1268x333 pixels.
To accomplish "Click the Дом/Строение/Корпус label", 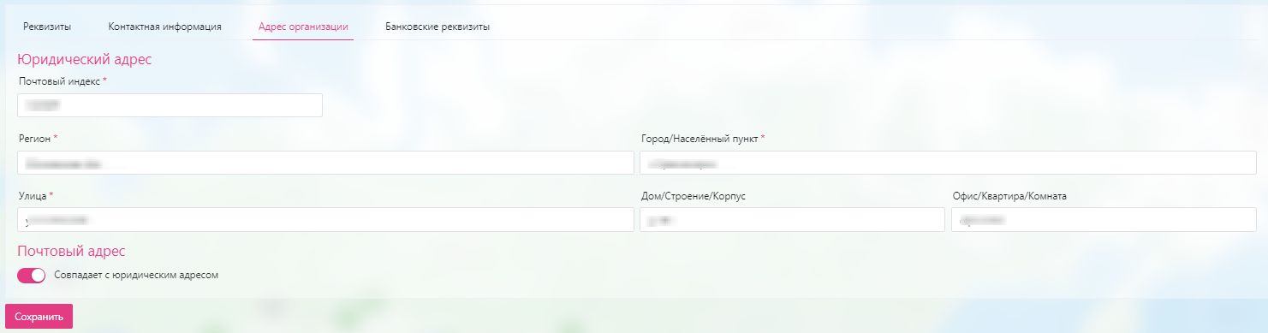I will (x=694, y=196).
